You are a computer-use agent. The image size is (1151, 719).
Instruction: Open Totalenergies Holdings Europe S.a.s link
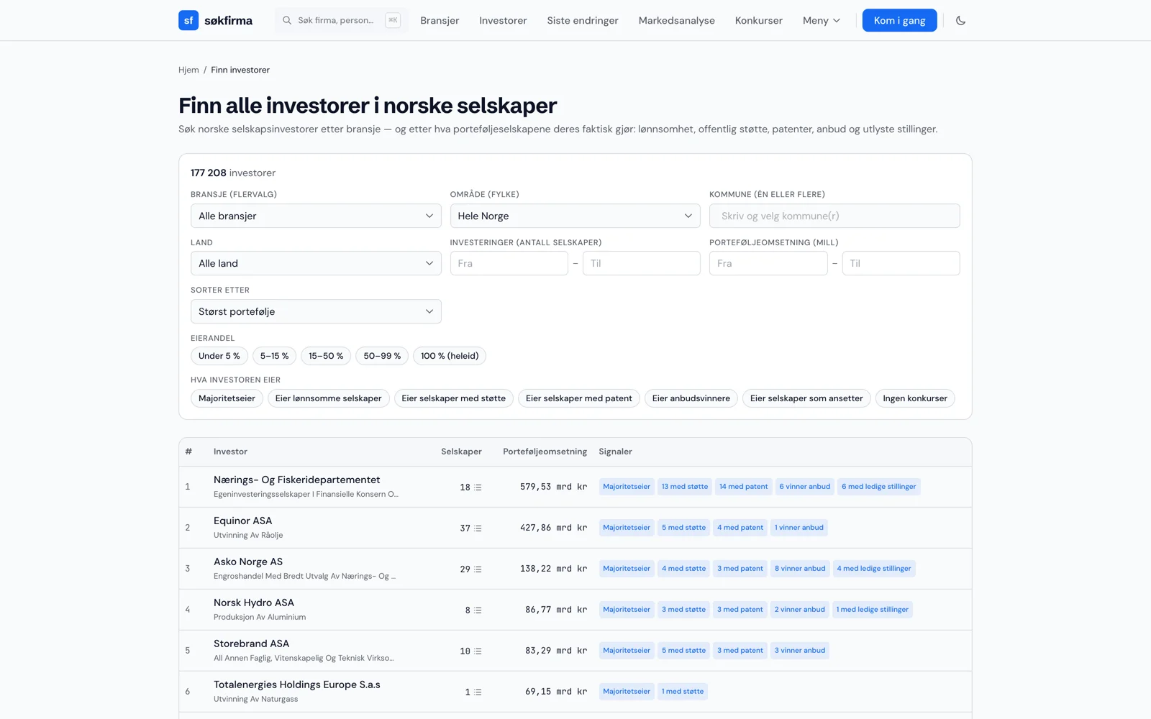(297, 684)
